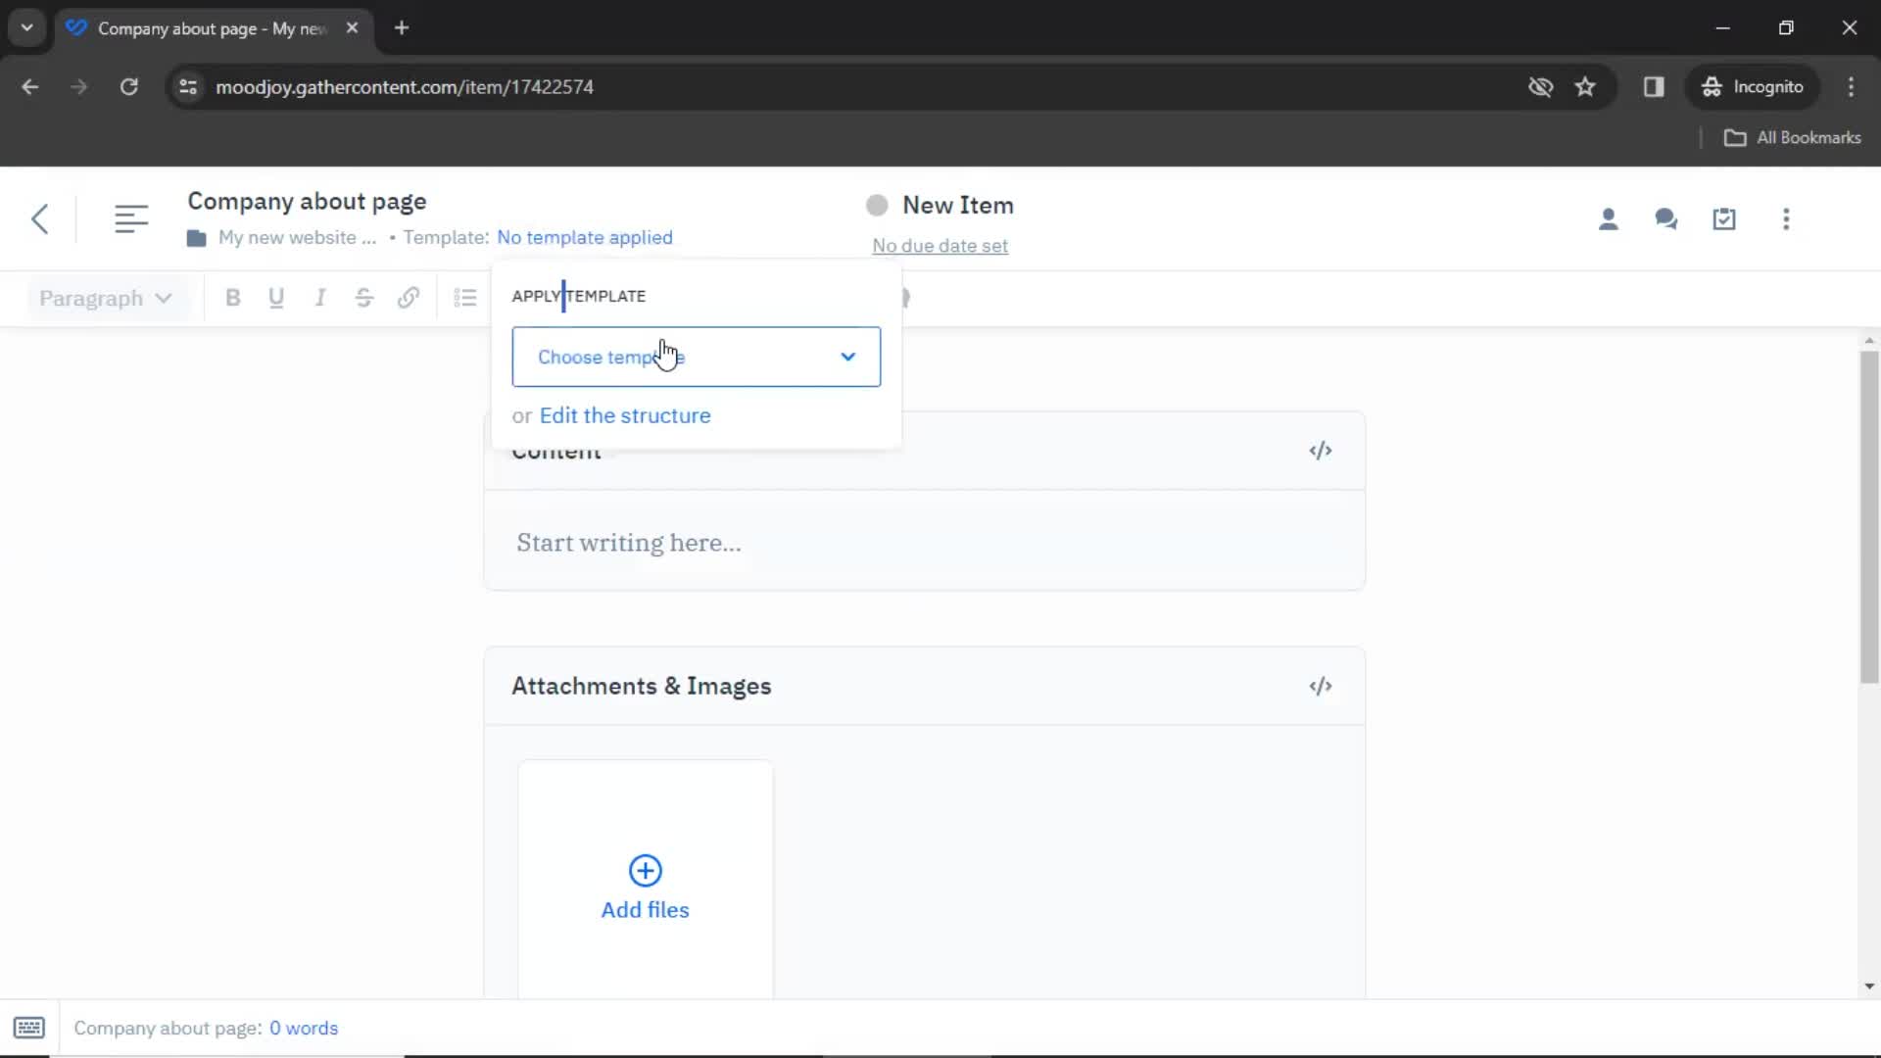Open the source code view icon

[x=1321, y=451]
